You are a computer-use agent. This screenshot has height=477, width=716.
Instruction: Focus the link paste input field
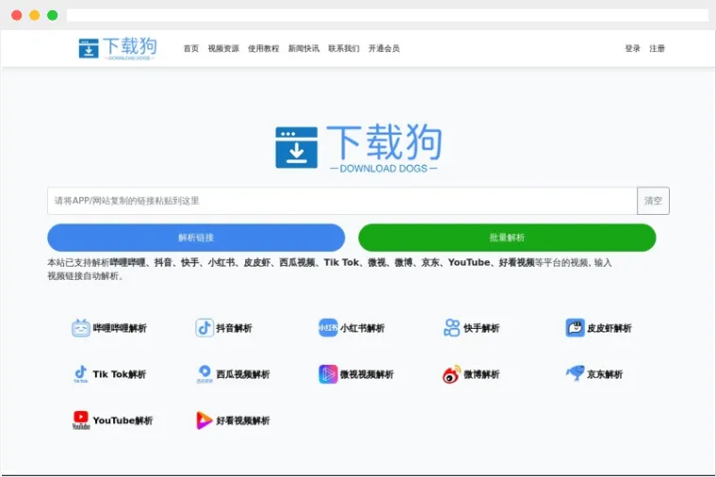pyautogui.click(x=342, y=201)
